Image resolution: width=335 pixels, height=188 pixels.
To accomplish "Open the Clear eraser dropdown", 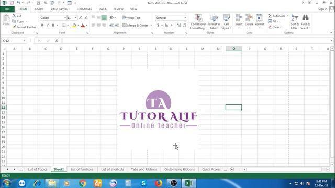I will 275,27.
